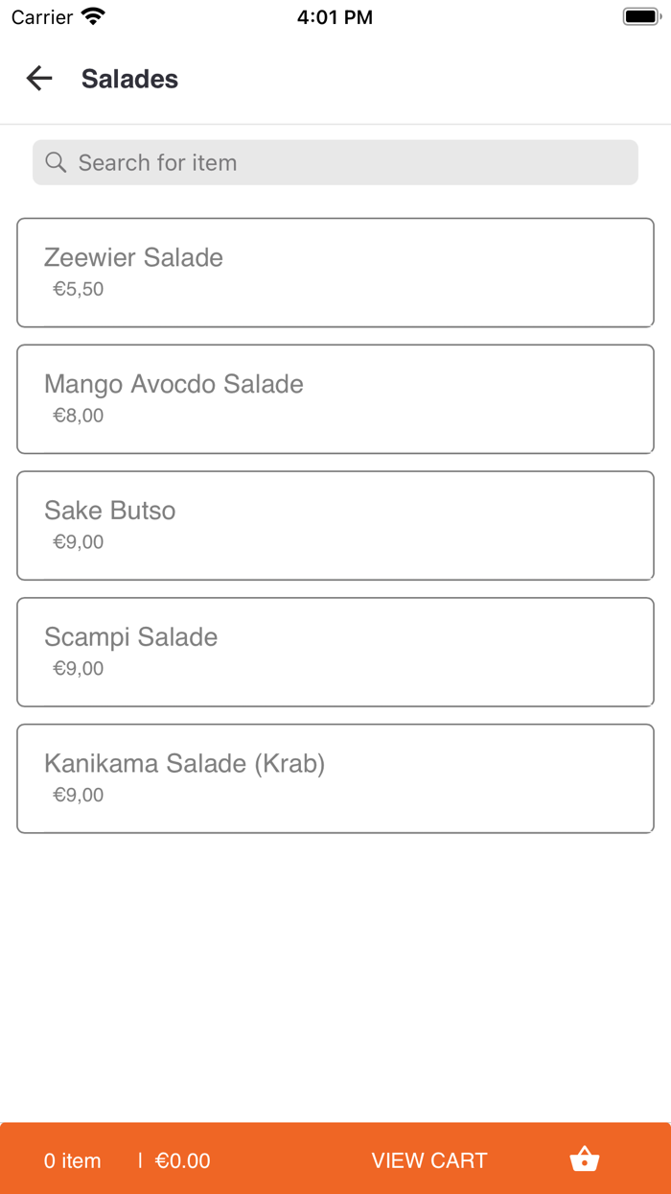
Task: Tap the orange cart bar at bottom
Action: [335, 1159]
